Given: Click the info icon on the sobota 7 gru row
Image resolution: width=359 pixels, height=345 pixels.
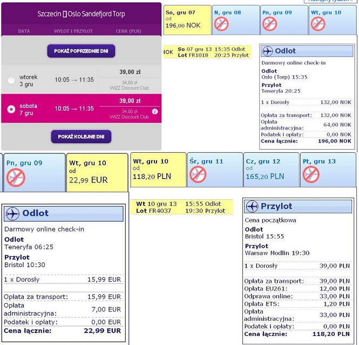Looking at the screenshot, I should click(155, 111).
